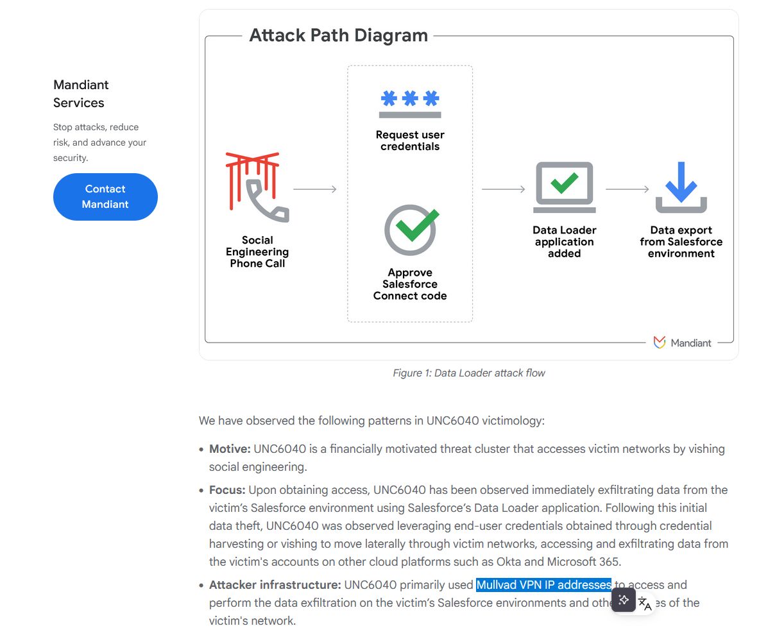Click the arrow pointing to Data Loader laptop
Viewport: 768px width, 635px height.
504,189
